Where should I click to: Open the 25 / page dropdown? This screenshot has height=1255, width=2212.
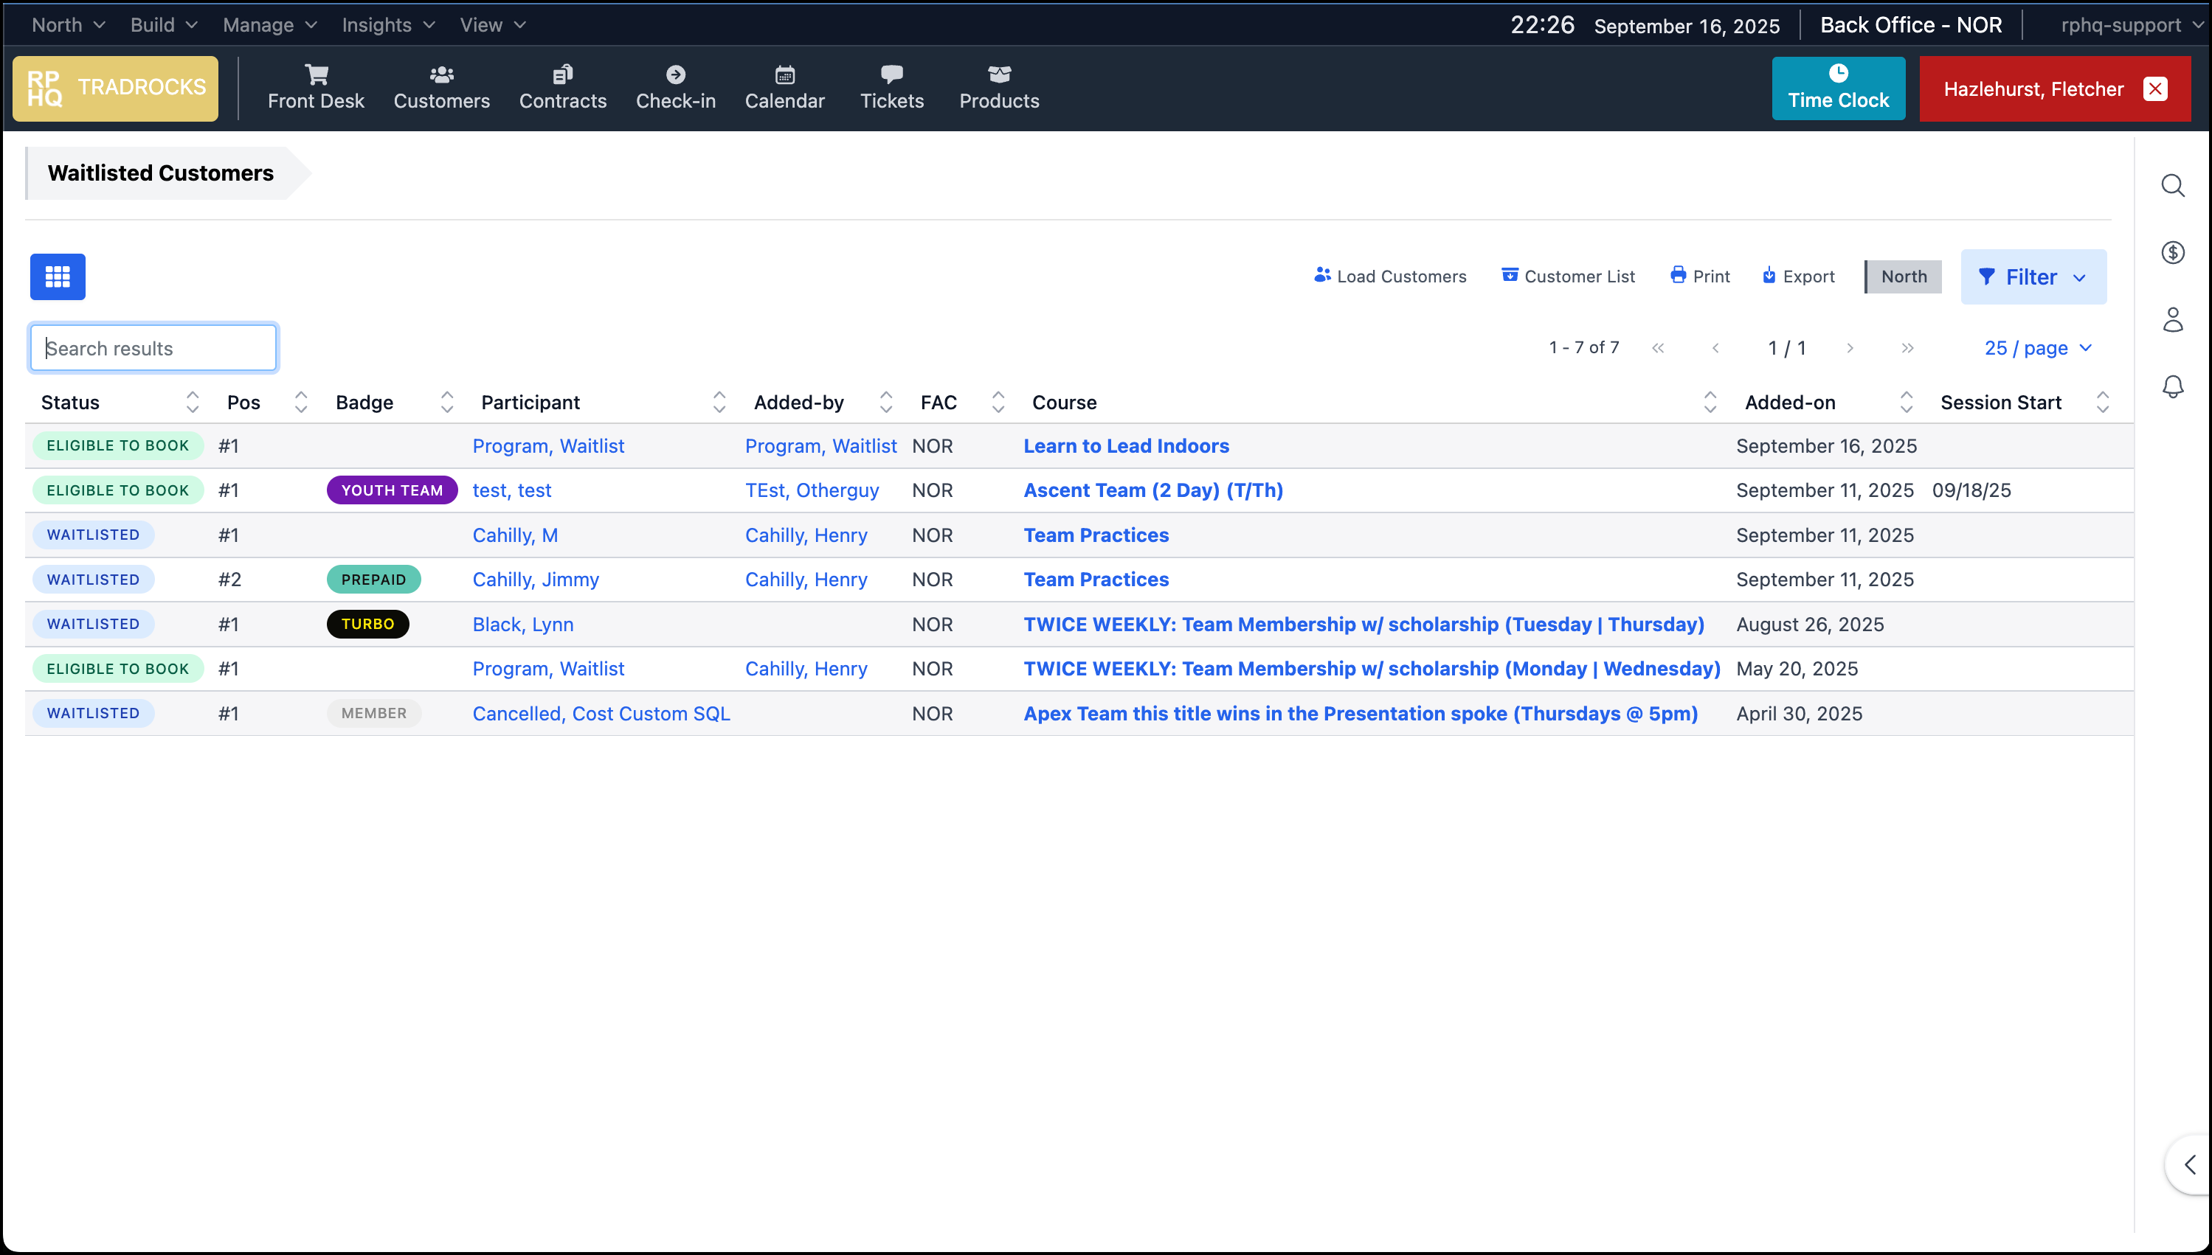tap(2038, 348)
